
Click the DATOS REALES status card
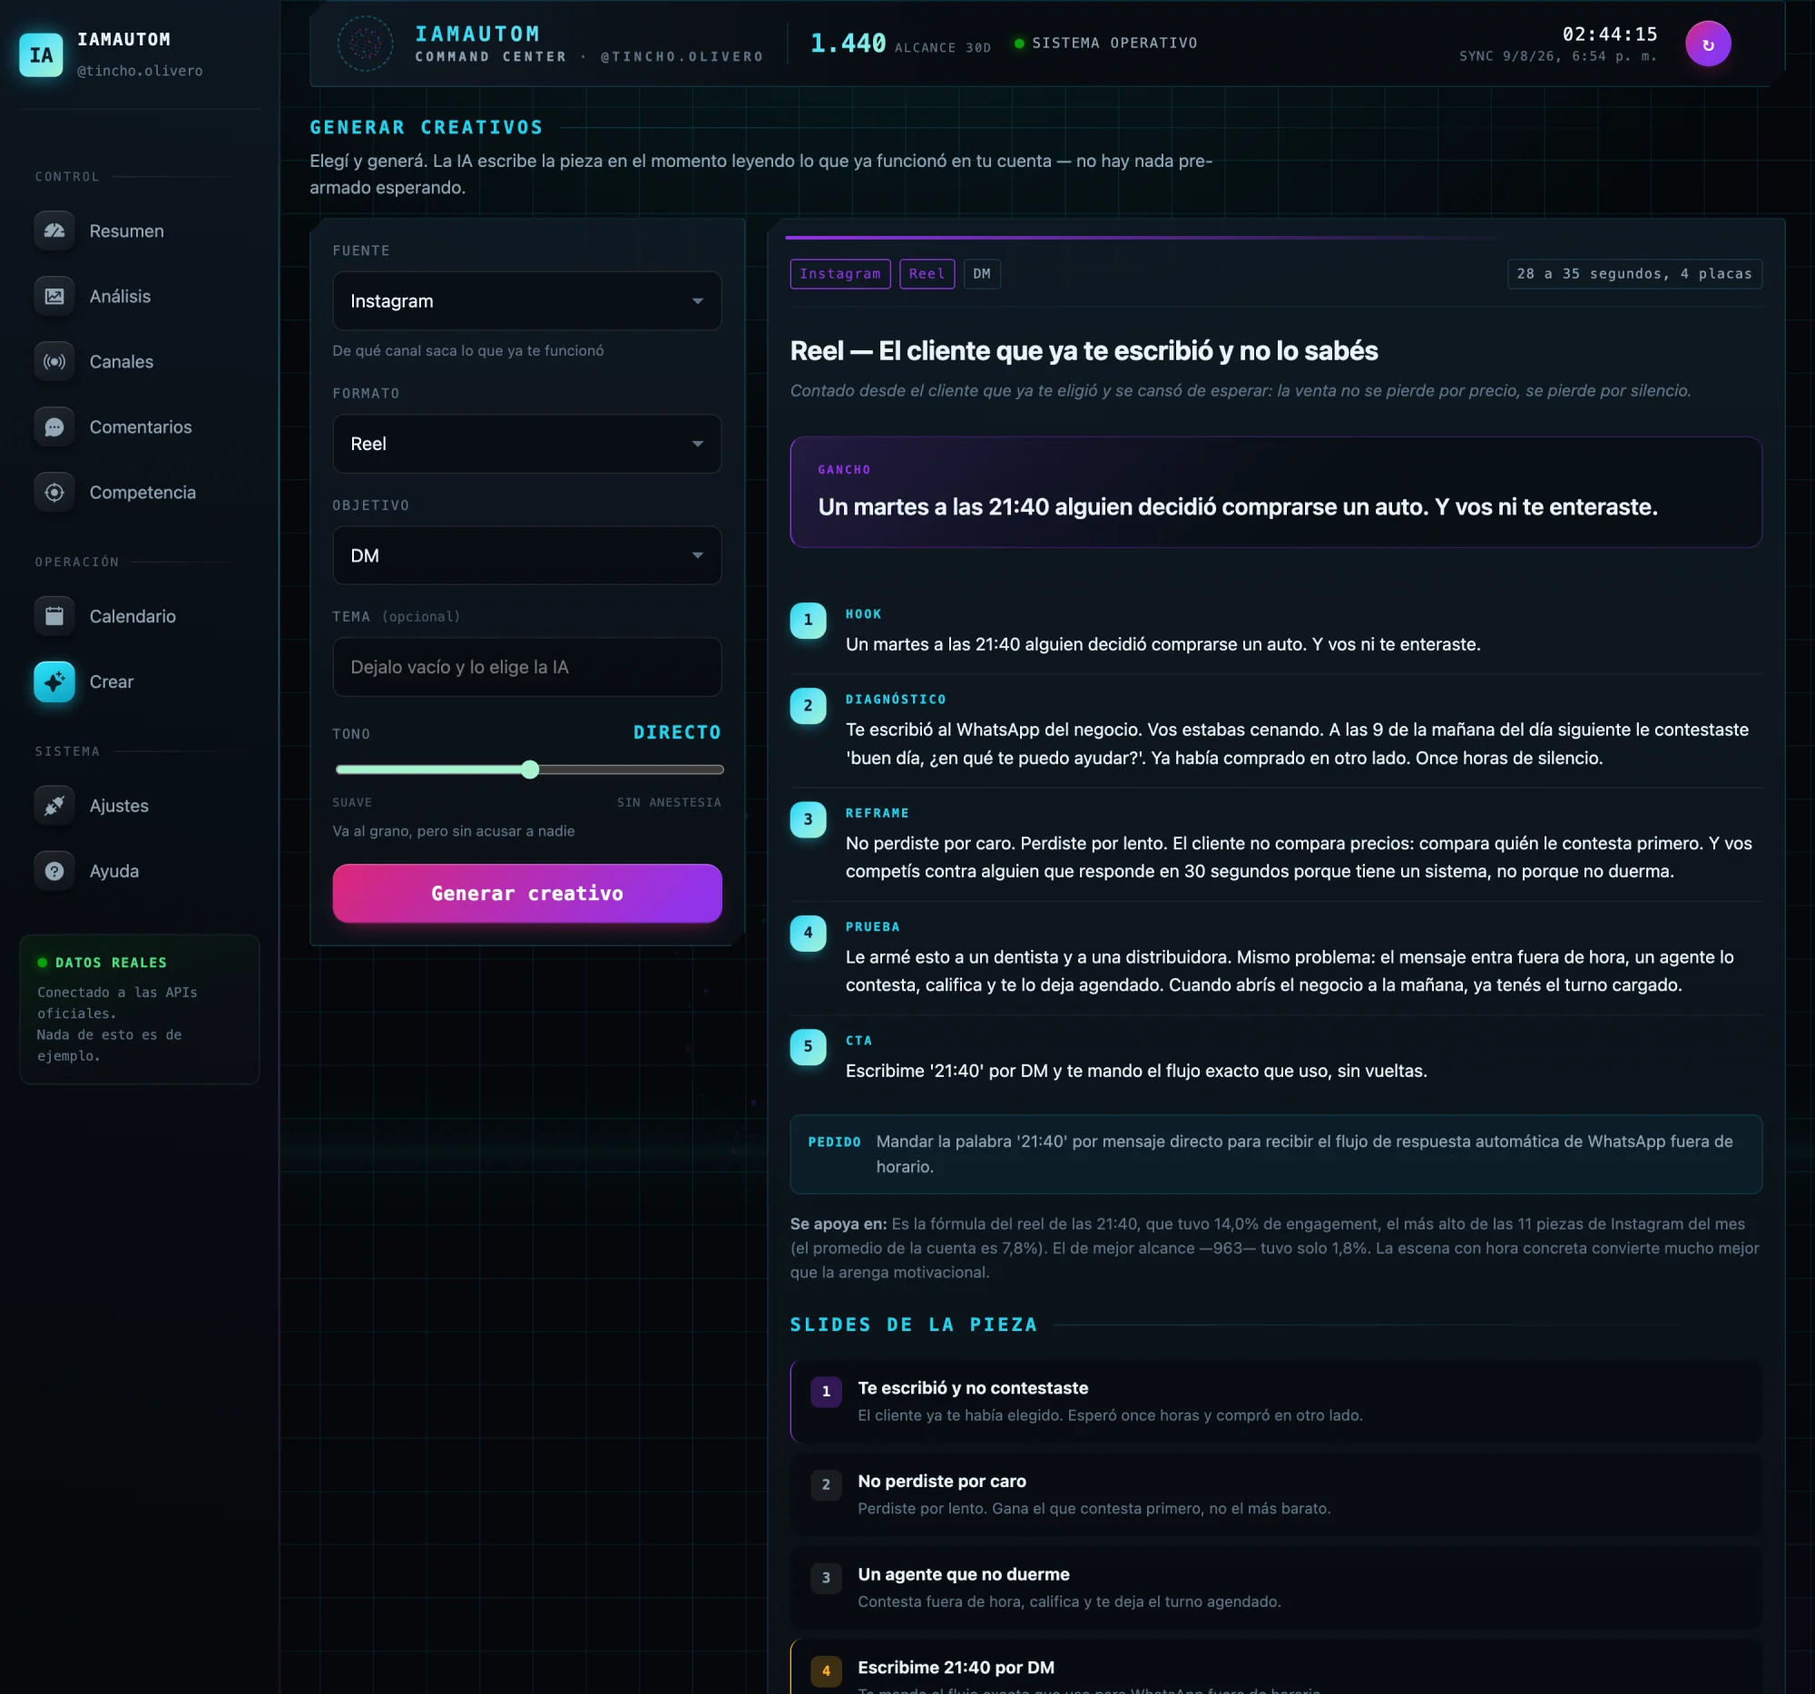coord(140,1009)
